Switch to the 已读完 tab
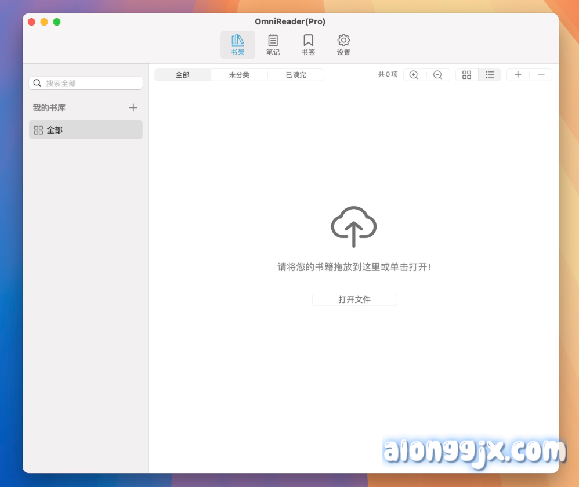This screenshot has width=579, height=487. click(x=296, y=74)
